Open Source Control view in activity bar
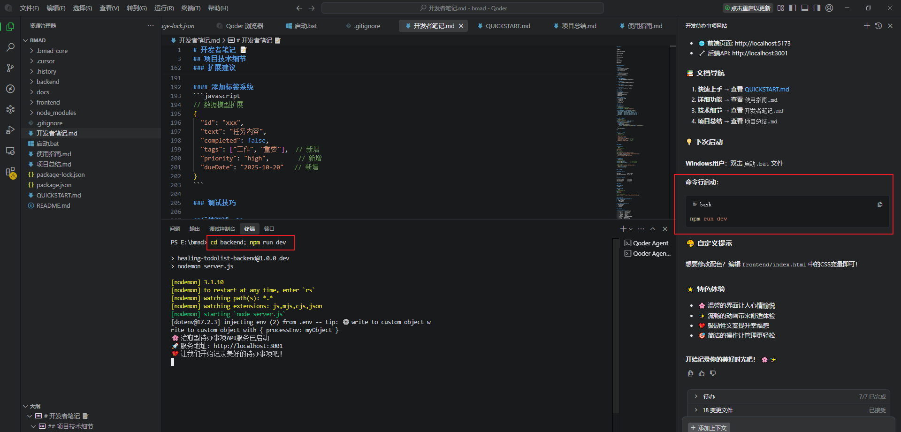Viewport: 901px width, 432px height. 10,68
